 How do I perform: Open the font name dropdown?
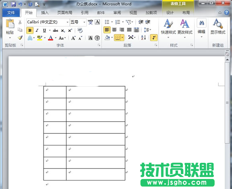pyautogui.click(x=67, y=22)
